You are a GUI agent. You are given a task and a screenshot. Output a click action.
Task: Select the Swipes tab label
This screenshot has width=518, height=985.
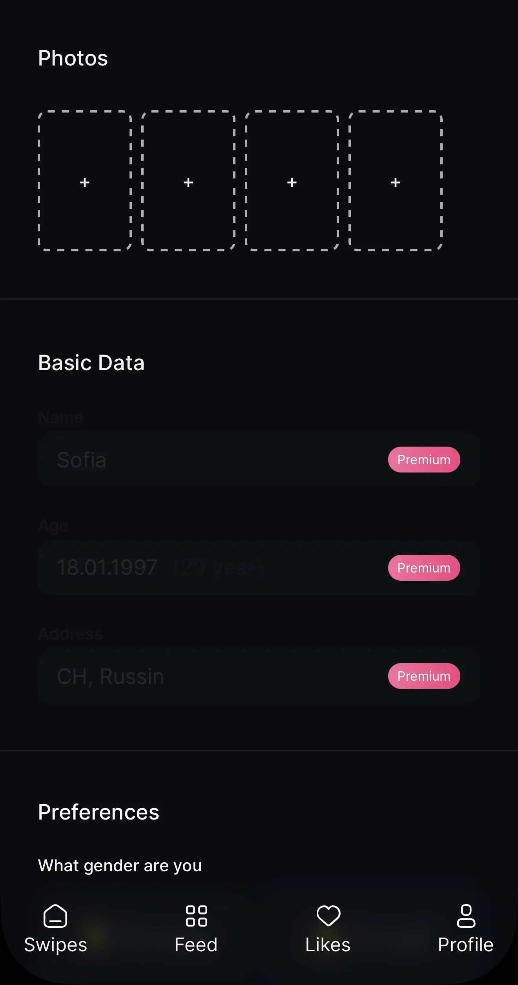pyautogui.click(x=55, y=945)
